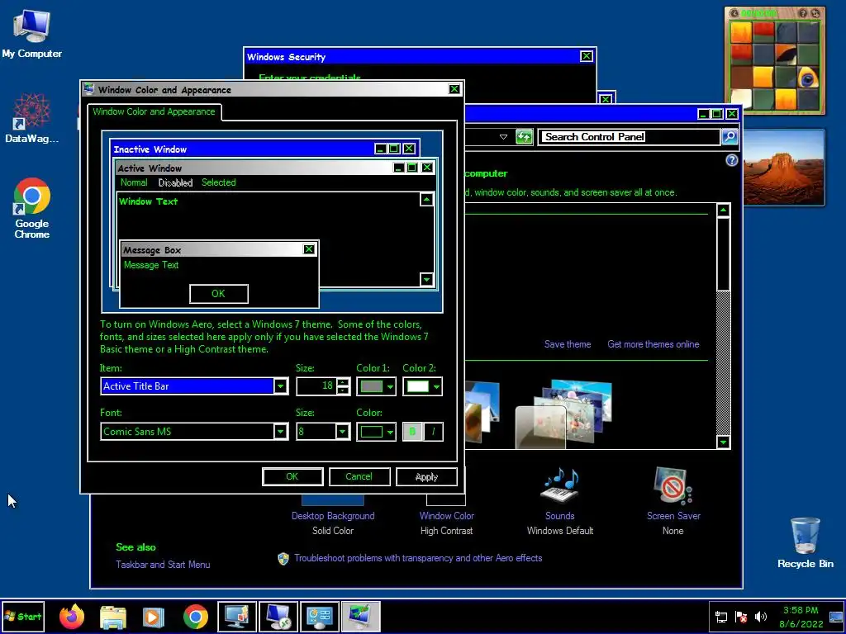Launch Firefox from the taskbar

72,617
